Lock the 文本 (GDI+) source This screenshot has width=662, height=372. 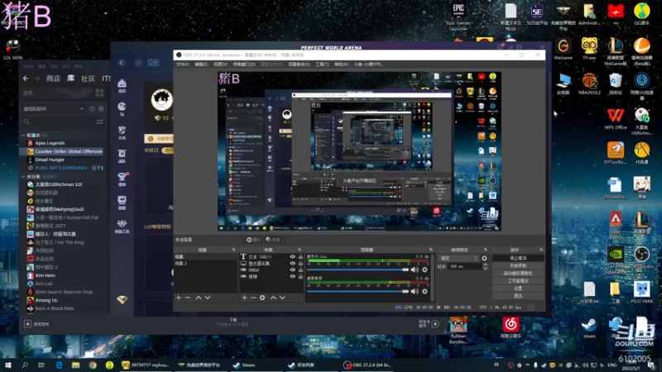(300, 256)
